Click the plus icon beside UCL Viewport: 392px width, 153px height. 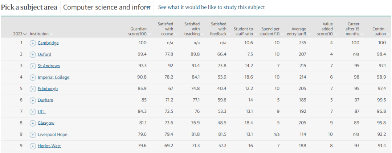(x=33, y=112)
